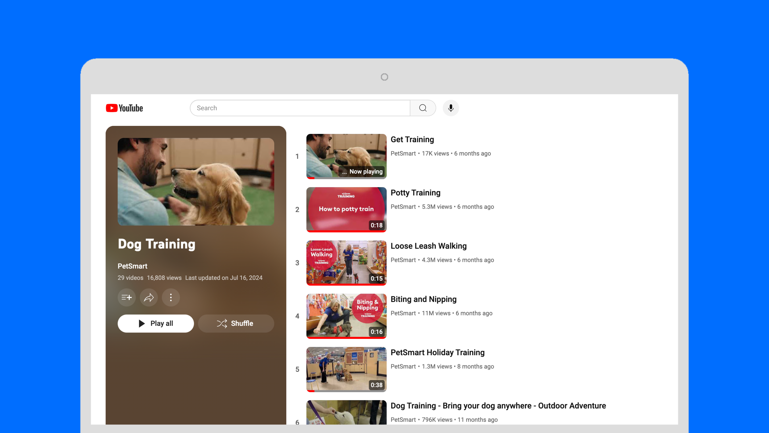Click '5.3M views' on Potty Training
The image size is (769, 433).
point(437,207)
